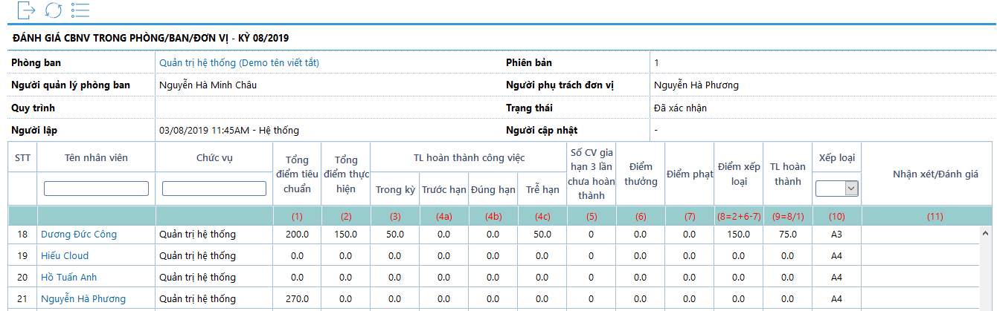Open the Dương Đức Công employee link

pos(79,235)
